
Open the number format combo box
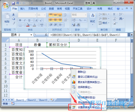coord(79,15)
